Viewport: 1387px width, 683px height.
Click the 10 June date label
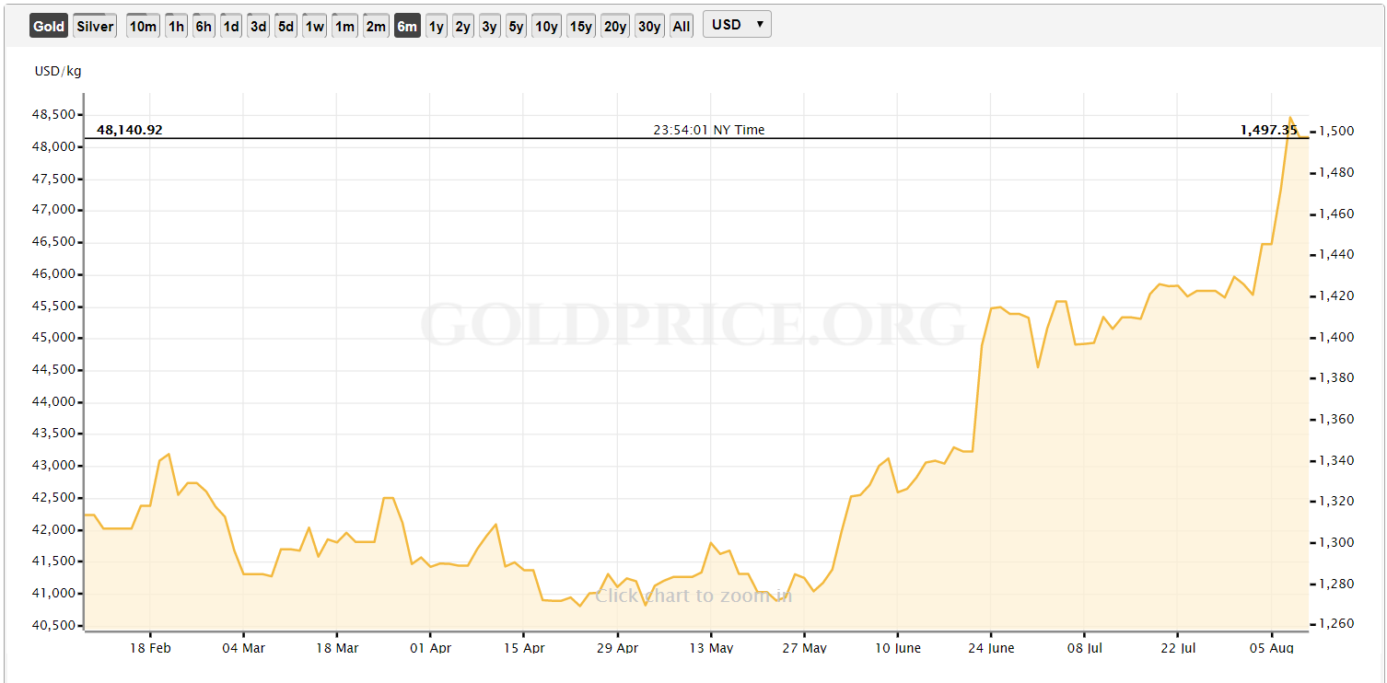pos(898,648)
